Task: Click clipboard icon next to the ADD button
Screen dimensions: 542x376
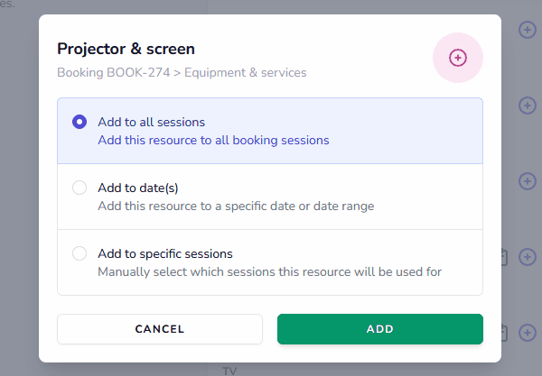Action: 504,333
